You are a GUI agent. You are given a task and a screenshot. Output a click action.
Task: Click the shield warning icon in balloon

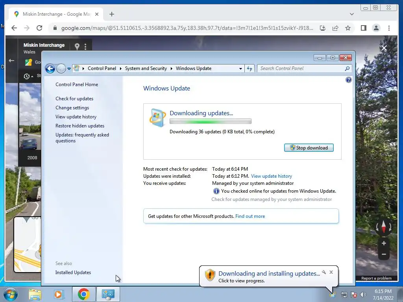tap(210, 275)
